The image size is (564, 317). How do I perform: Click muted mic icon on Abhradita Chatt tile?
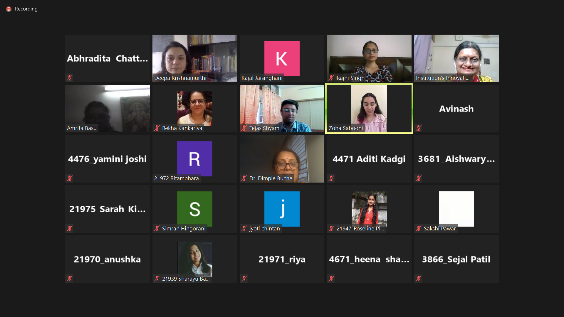70,78
